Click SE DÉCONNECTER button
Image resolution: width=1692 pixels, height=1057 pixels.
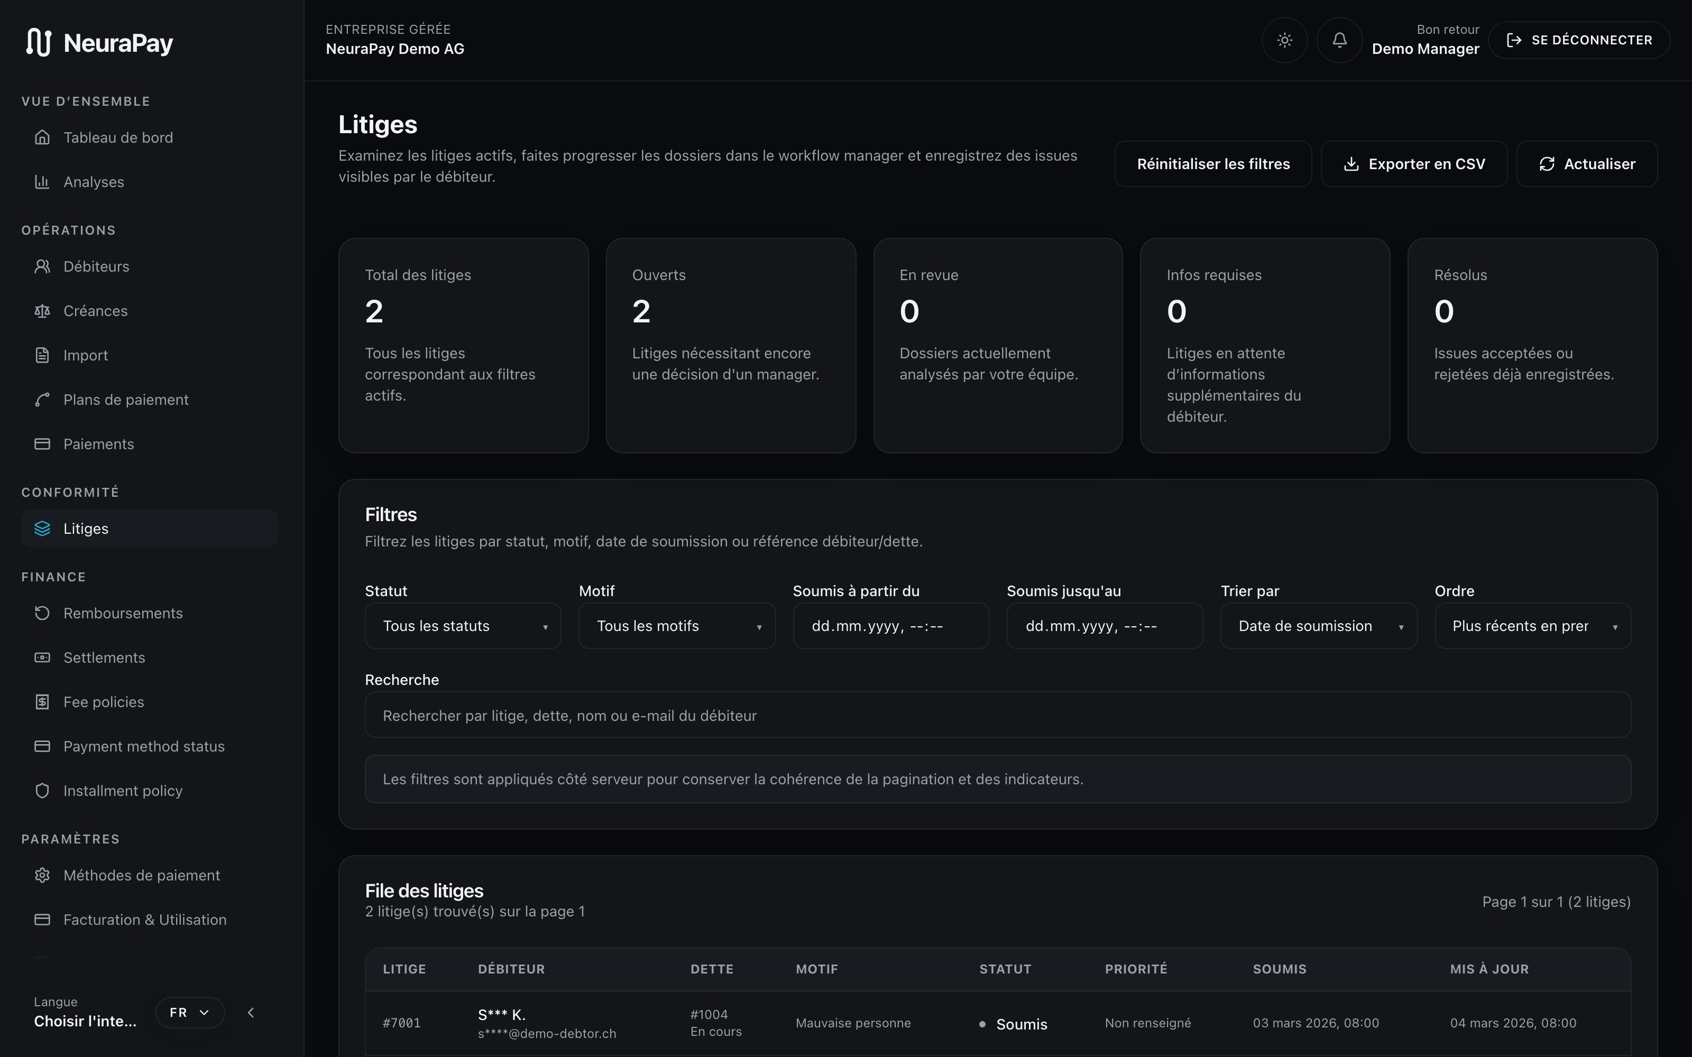pos(1579,40)
